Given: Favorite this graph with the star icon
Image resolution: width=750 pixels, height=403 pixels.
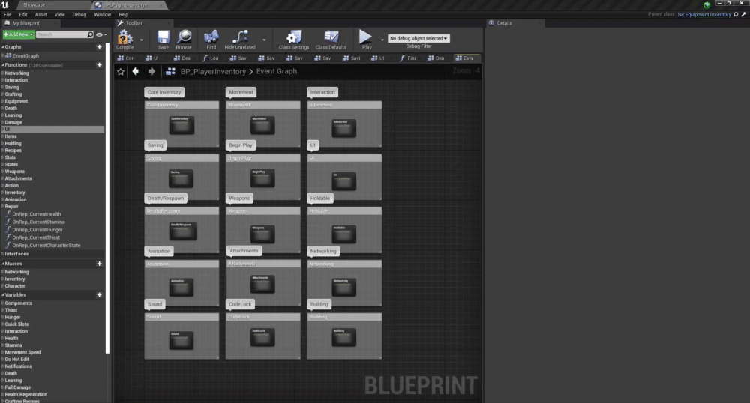Looking at the screenshot, I should [121, 72].
